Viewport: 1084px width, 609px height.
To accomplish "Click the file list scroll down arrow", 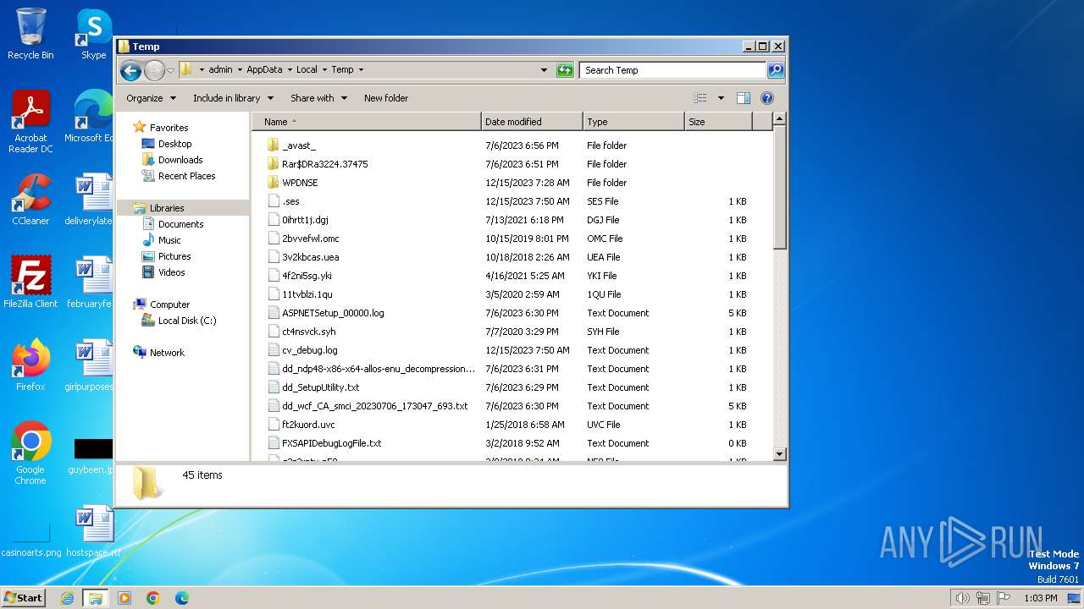I will [780, 454].
